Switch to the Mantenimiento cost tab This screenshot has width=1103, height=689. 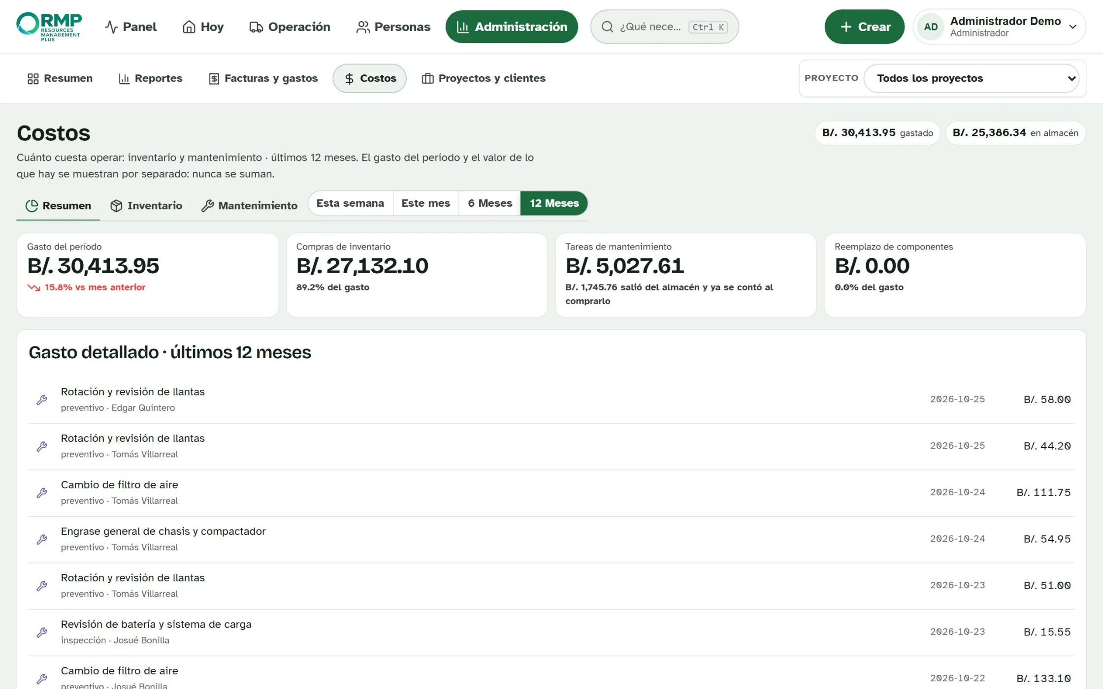(249, 206)
